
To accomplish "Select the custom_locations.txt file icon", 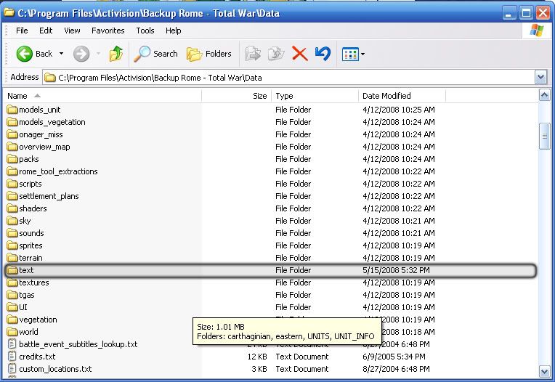I will click(x=12, y=369).
